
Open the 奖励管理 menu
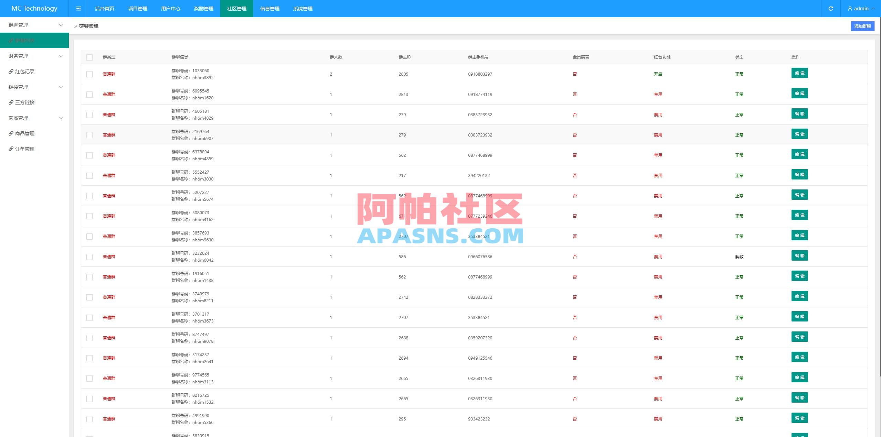click(203, 9)
